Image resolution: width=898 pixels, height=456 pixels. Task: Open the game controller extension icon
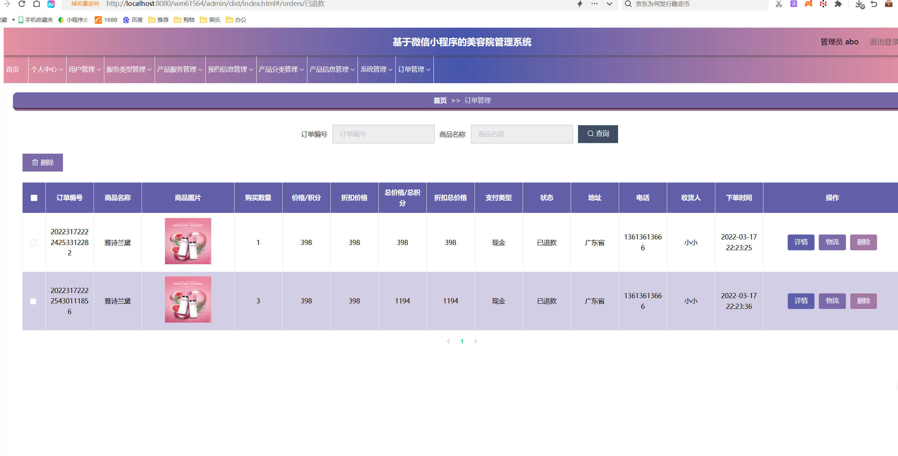pyautogui.click(x=808, y=4)
